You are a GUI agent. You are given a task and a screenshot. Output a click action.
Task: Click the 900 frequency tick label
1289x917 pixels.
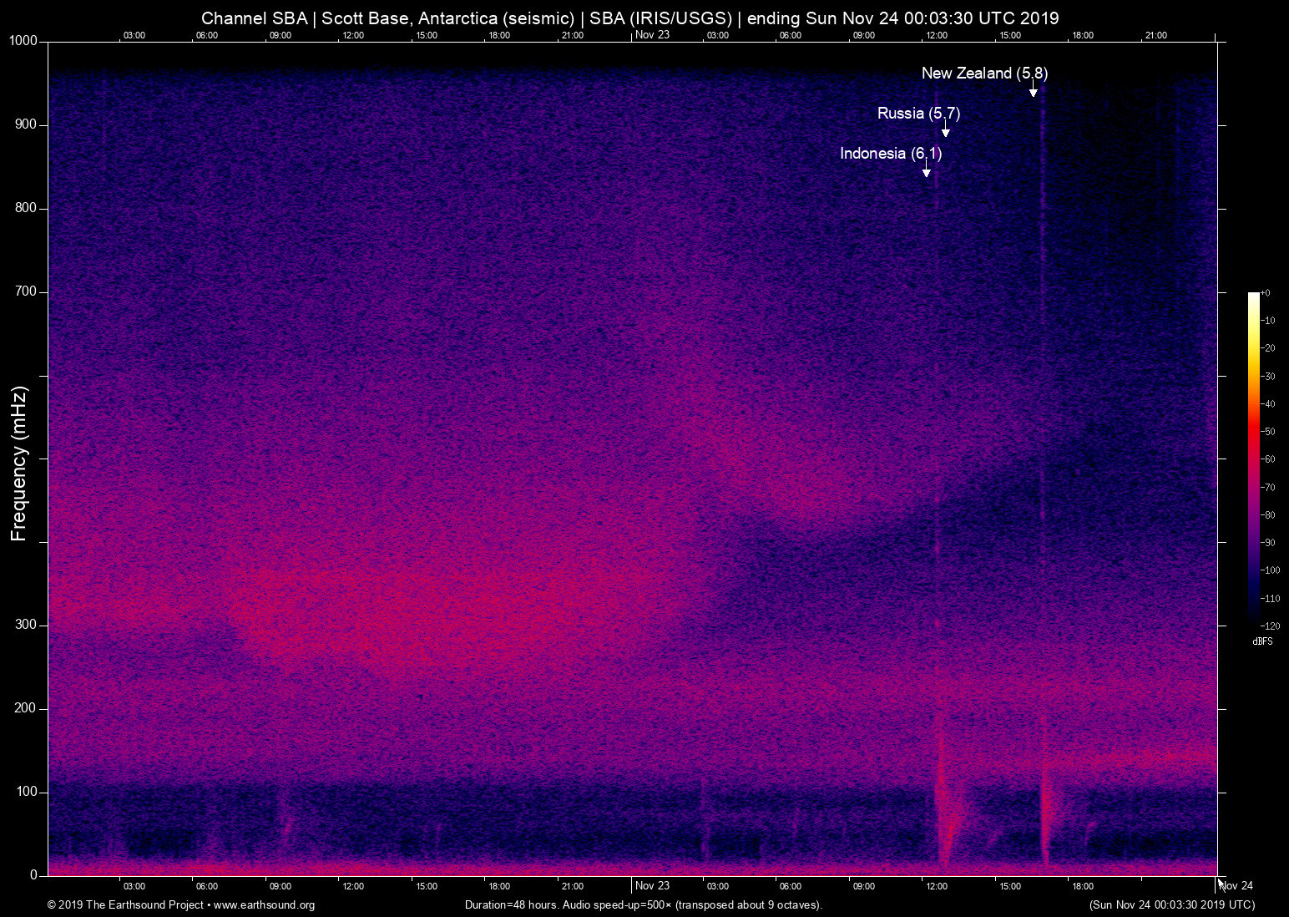pyautogui.click(x=27, y=124)
